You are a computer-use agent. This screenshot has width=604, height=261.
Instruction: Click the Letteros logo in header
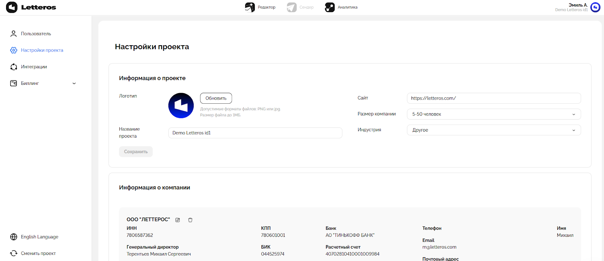click(31, 7)
